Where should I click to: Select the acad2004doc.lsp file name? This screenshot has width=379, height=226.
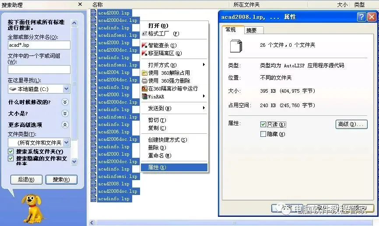(x=117, y=80)
